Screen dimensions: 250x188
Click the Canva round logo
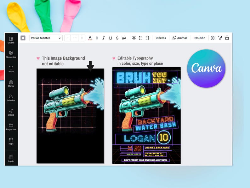pyautogui.click(x=206, y=68)
